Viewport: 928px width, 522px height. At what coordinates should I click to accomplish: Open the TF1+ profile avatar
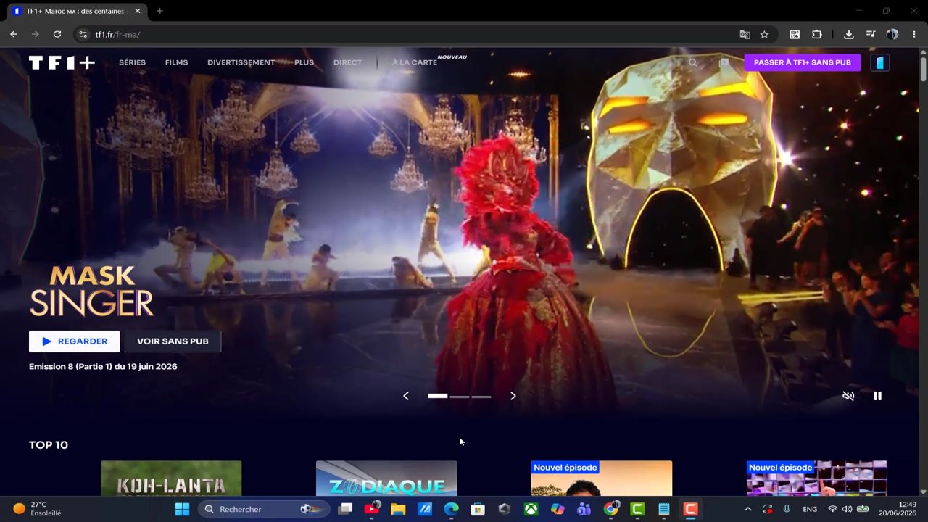click(x=879, y=62)
